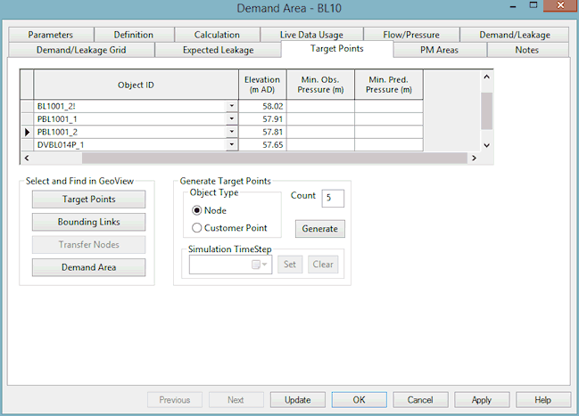Click the horizontal scroll right arrow
Image resolution: width=579 pixels, height=416 pixels.
coord(474,158)
